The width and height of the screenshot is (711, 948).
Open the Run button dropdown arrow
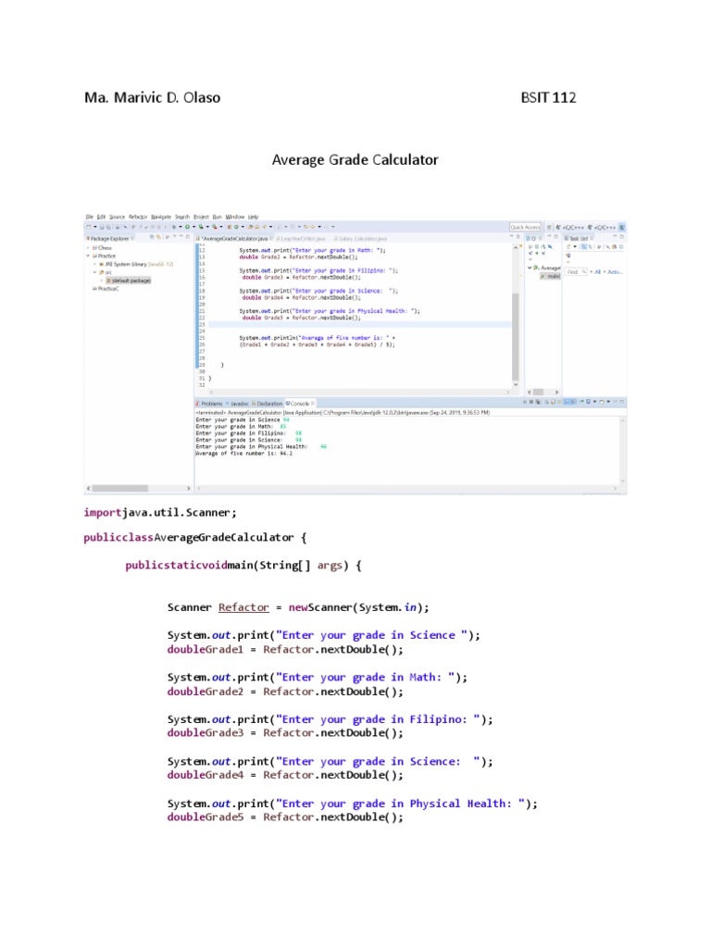[x=194, y=227]
